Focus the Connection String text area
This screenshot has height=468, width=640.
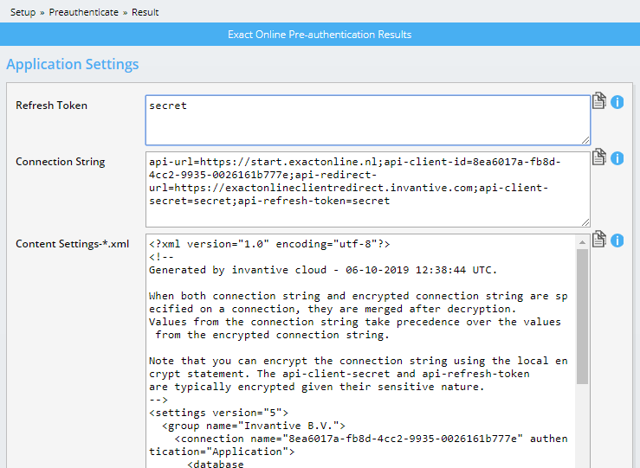(368, 189)
